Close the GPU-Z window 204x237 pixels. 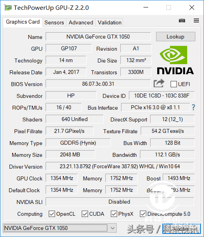192,7
